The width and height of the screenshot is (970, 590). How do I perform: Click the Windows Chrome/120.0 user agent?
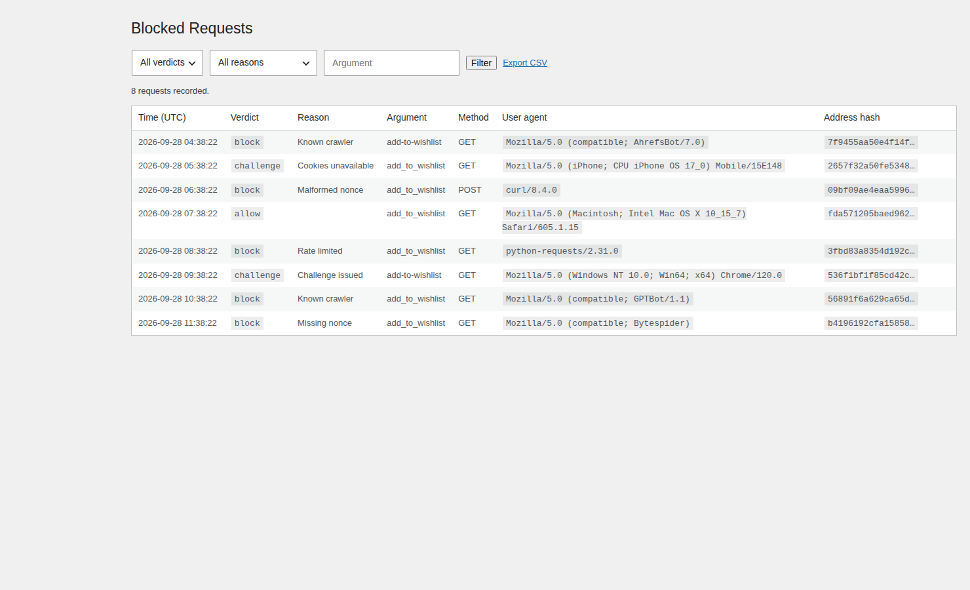coord(644,275)
